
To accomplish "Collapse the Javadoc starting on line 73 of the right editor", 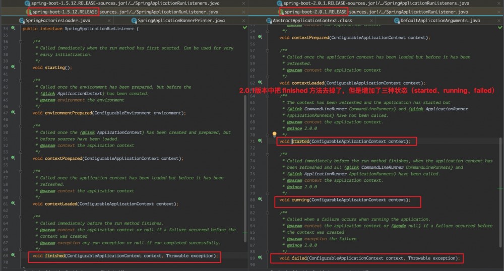I will coord(267,154).
